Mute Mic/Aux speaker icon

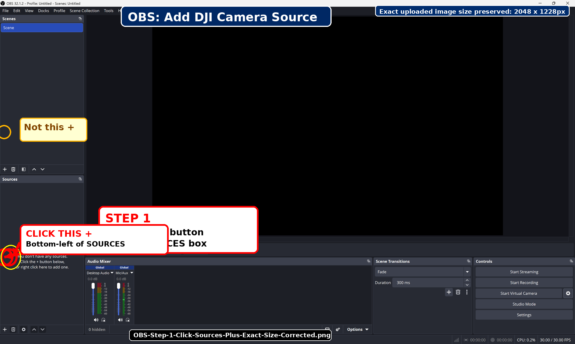click(x=120, y=320)
